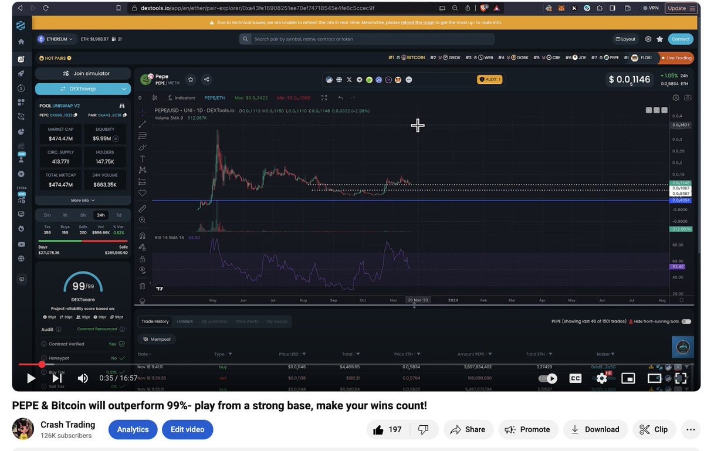Play the video with play button
Viewport: 704px width, 451px height.
click(x=31, y=378)
